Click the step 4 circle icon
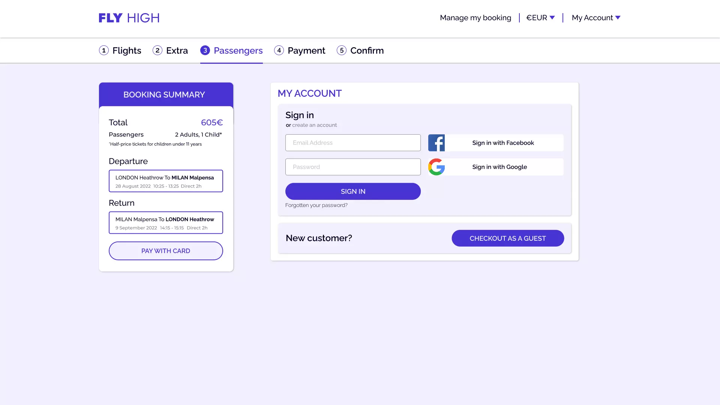The height and width of the screenshot is (405, 720). point(279,50)
